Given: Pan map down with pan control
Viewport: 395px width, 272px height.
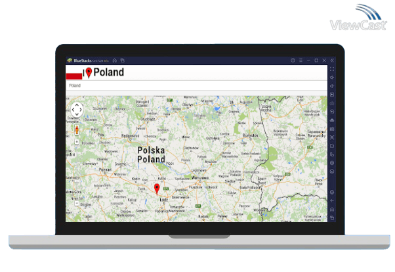Looking at the screenshot, I should click(77, 114).
